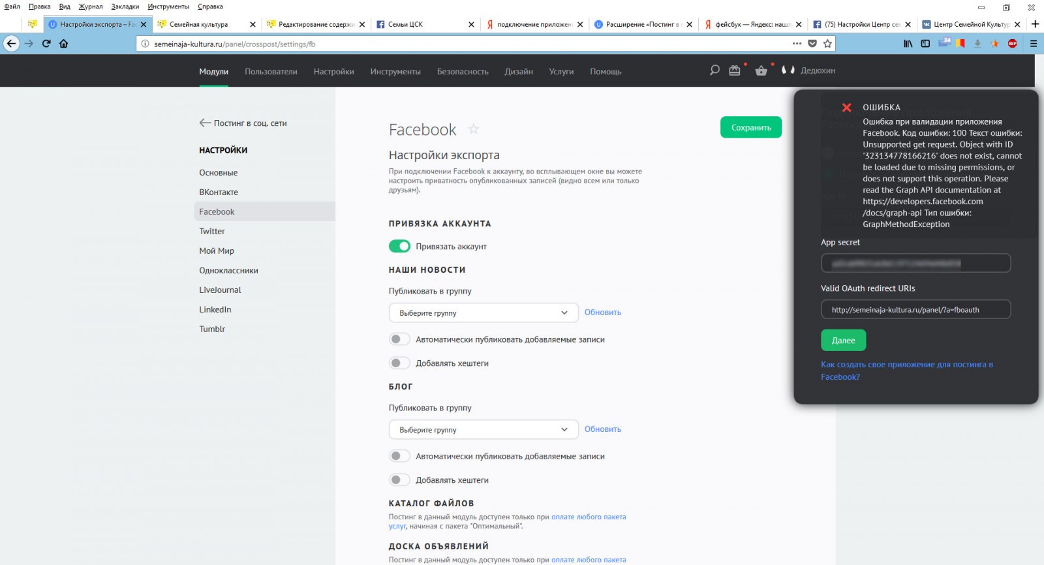
Task: Open the shopping basket icon in the header
Action: click(x=761, y=70)
